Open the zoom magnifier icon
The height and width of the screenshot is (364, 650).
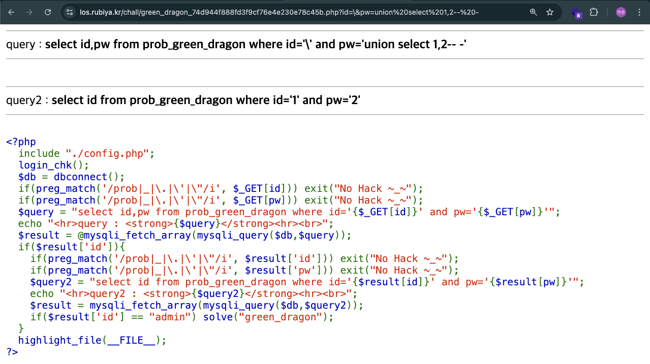533,12
